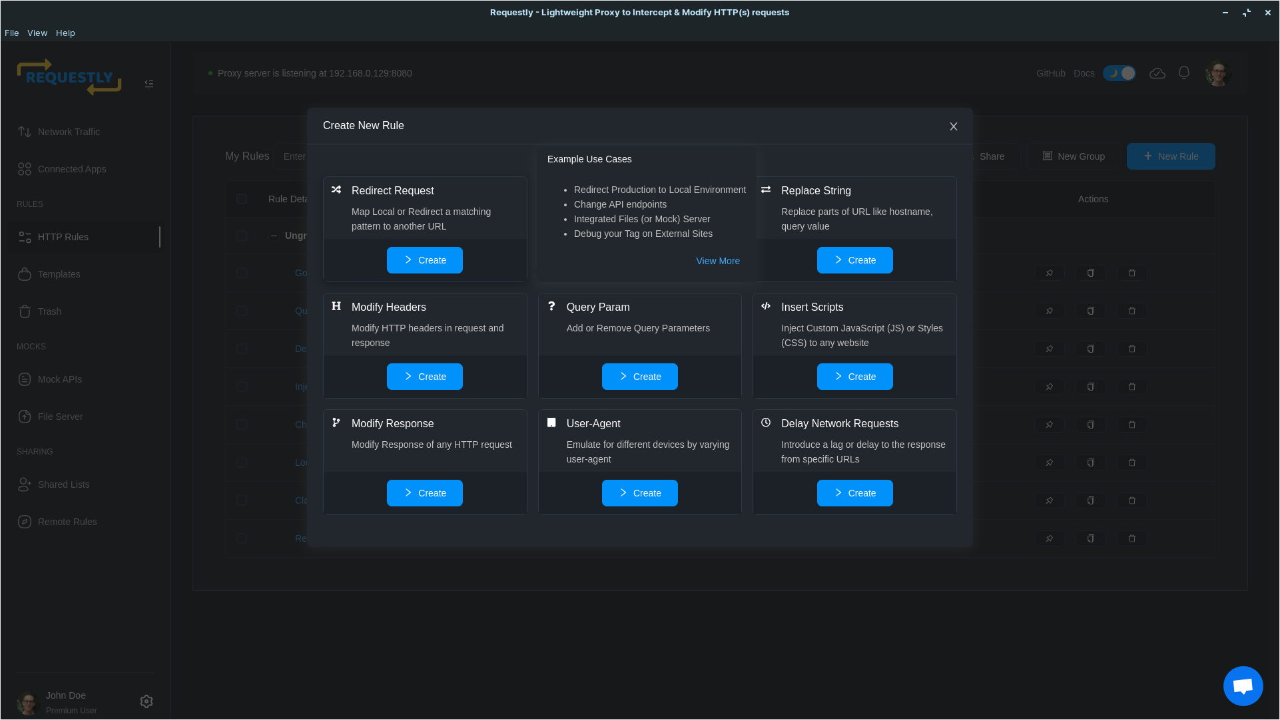Image resolution: width=1280 pixels, height=720 pixels.
Task: Create an Insert Scripts rule
Action: tap(854, 377)
